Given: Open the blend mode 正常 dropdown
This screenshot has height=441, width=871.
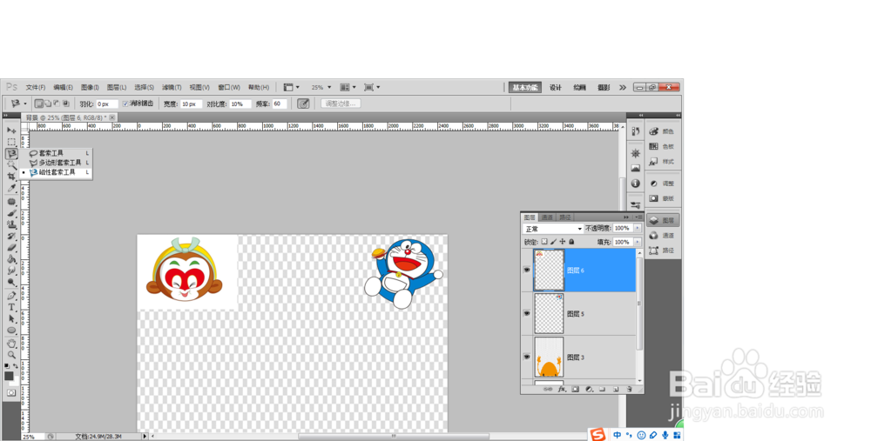Looking at the screenshot, I should point(553,229).
